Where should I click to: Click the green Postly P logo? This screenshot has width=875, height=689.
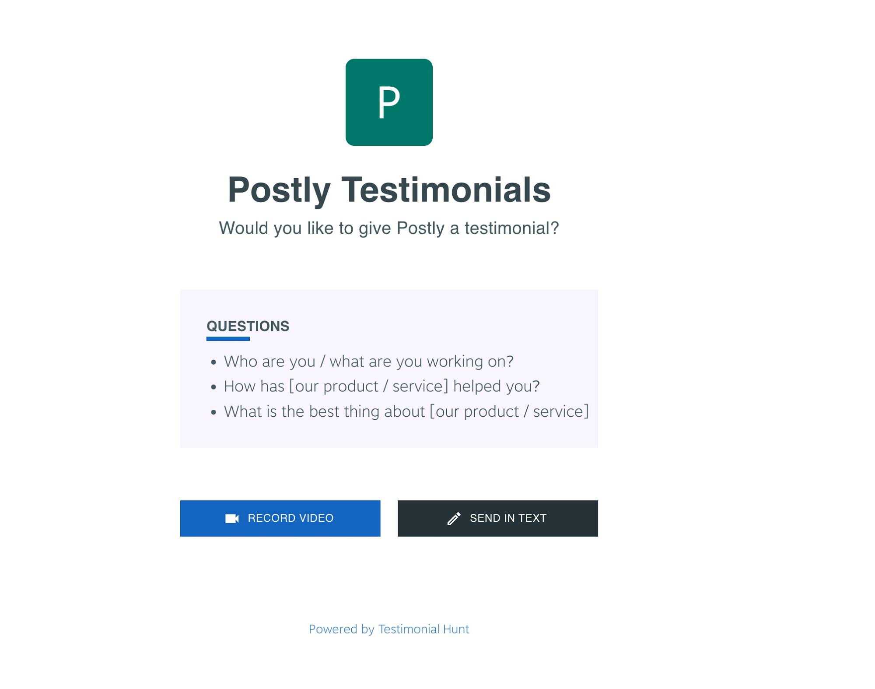point(389,102)
